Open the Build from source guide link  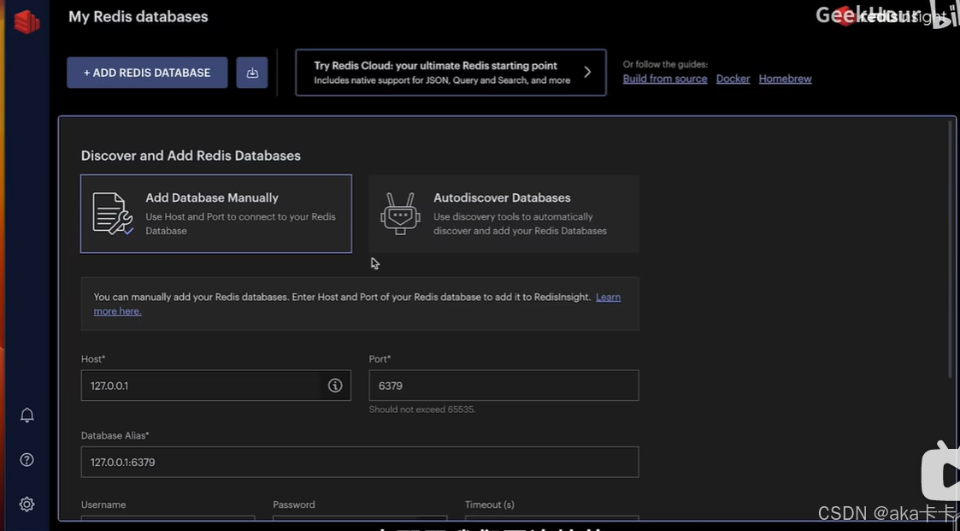pyautogui.click(x=665, y=79)
